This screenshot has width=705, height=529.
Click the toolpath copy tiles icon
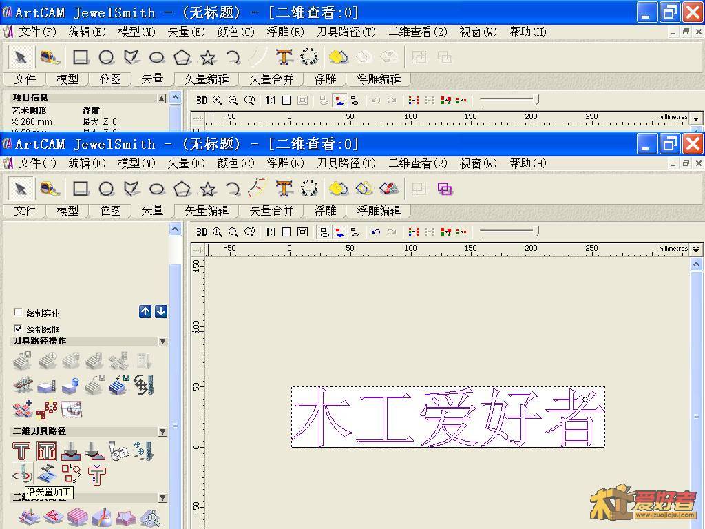click(23, 408)
